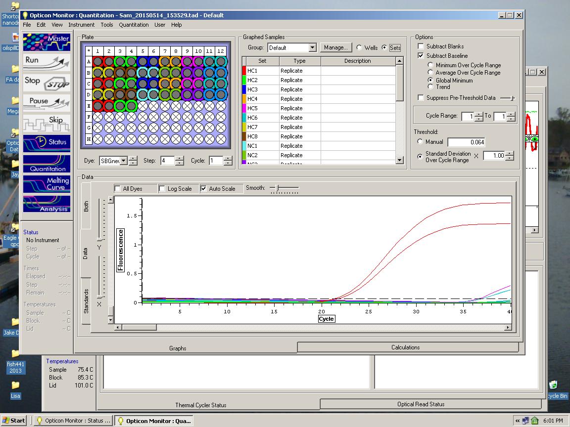570x427 pixels.
Task: Enable the Subtract Blanks checkbox
Action: point(421,46)
